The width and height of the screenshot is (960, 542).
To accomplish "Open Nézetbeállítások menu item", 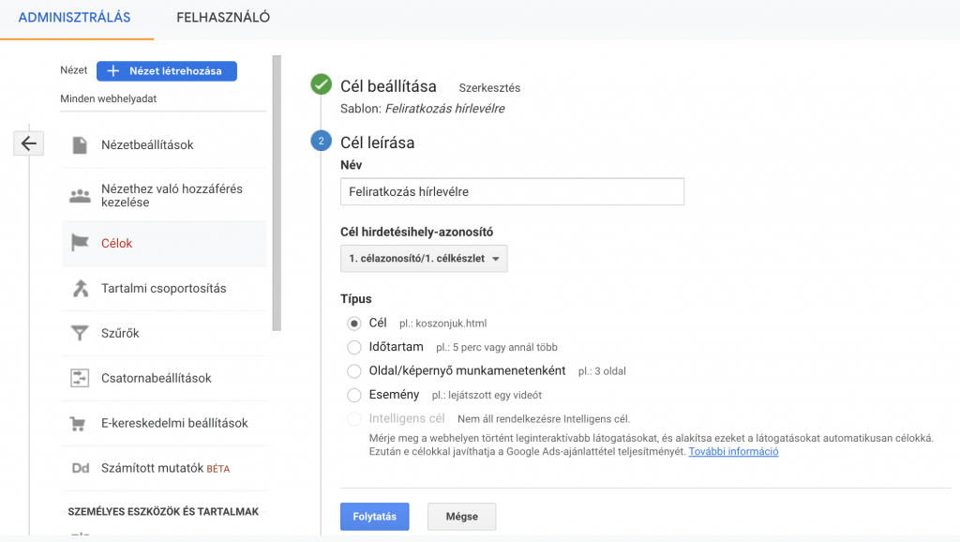I will coord(164,145).
